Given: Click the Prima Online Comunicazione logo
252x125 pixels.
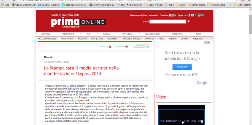Looking at the screenshot, I should (79, 23).
